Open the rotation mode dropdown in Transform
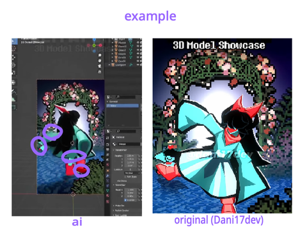This screenshot has height=230, width=307. coord(132,173)
